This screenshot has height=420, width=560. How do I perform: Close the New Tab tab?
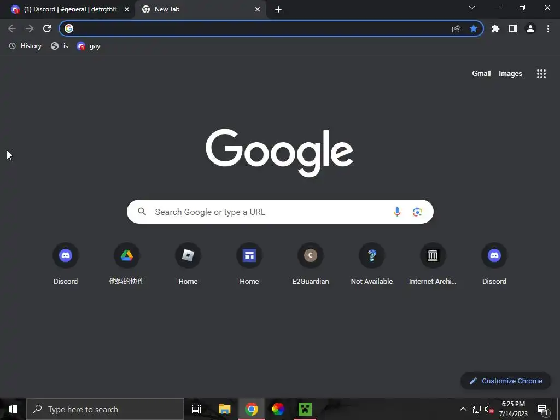pyautogui.click(x=258, y=9)
